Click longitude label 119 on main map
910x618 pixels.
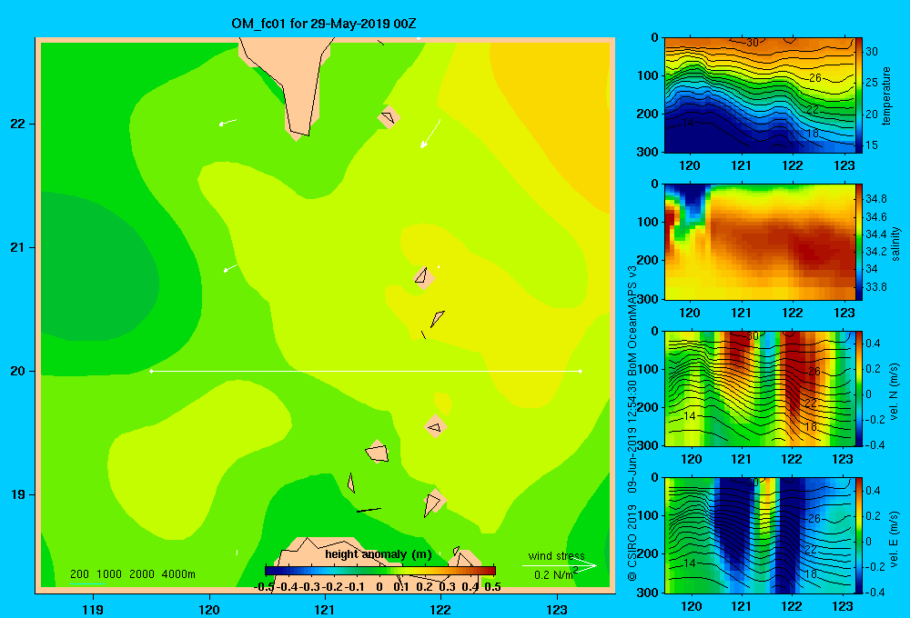coord(94,609)
